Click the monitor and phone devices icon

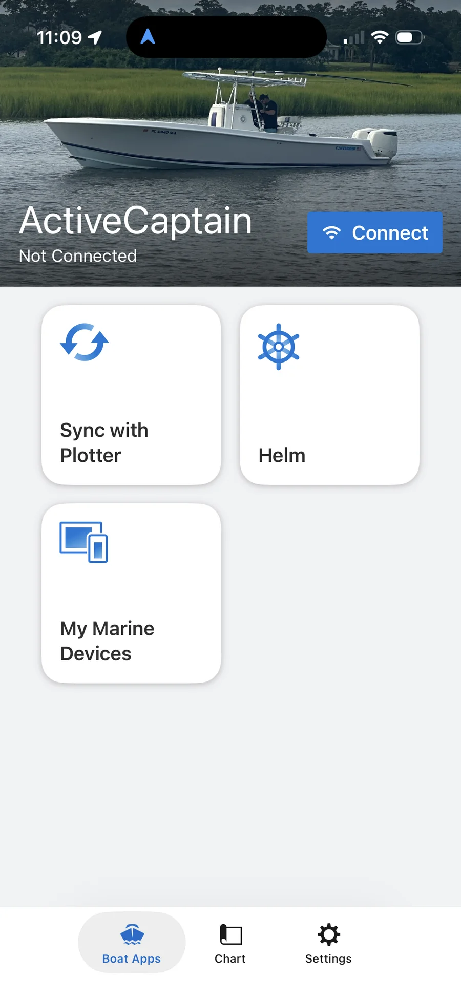(84, 542)
